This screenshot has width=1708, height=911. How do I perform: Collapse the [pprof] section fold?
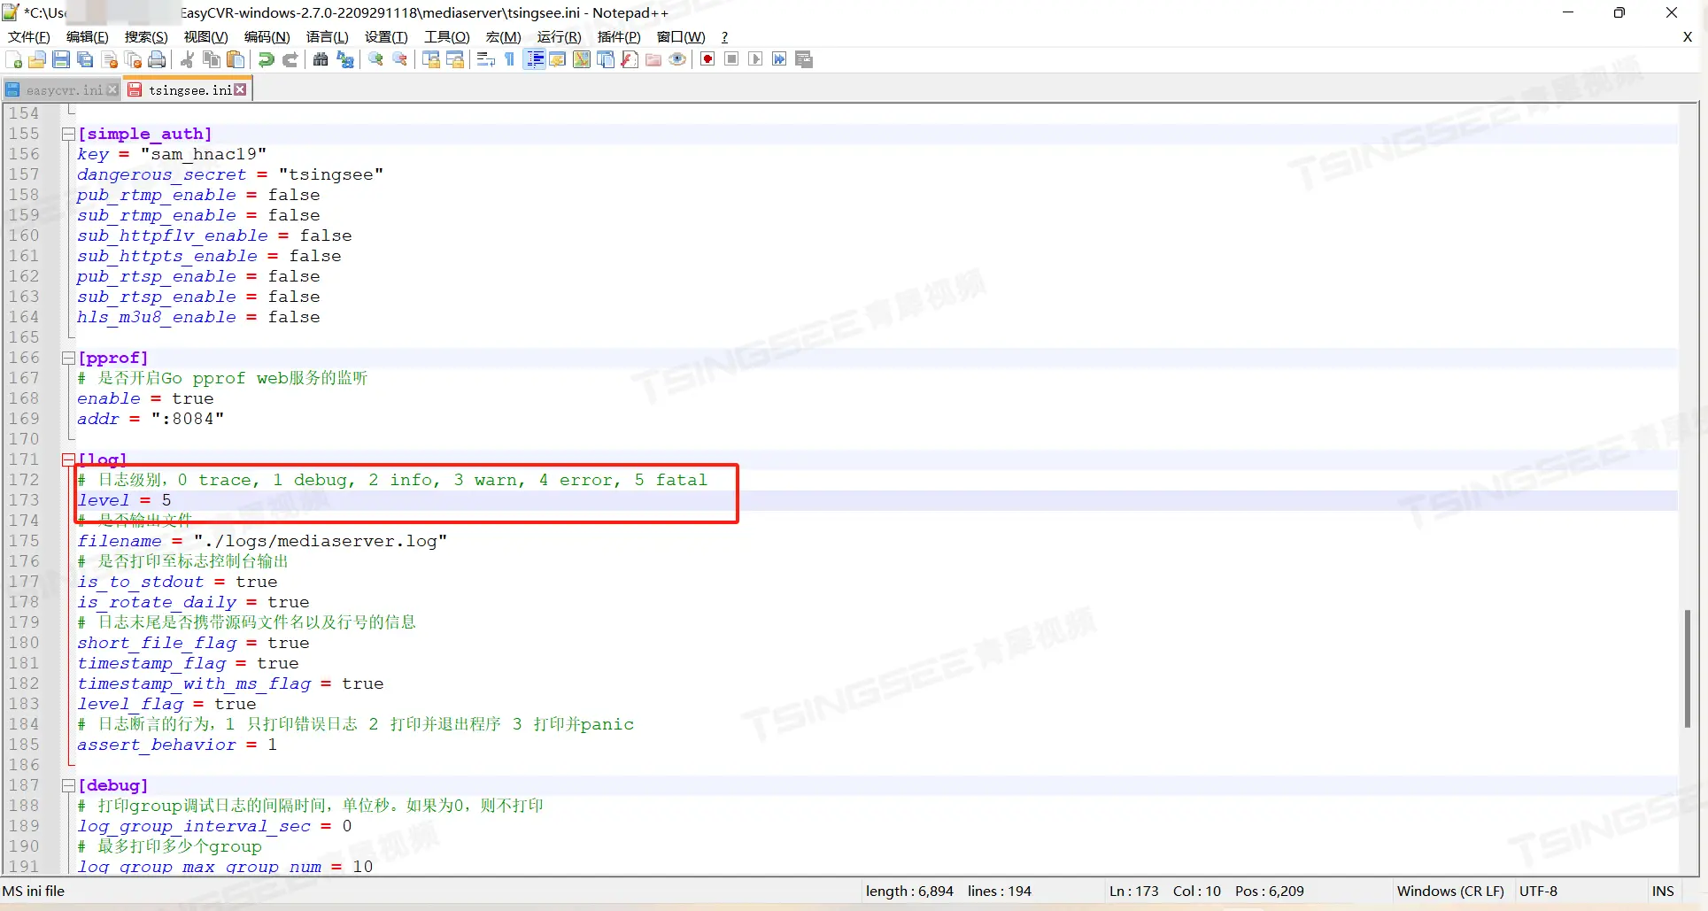point(68,358)
